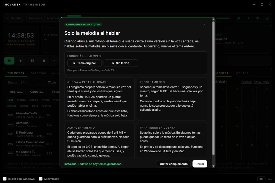Click the dialog's vertical scrollbar thumb
Screen dimensions: 275x183
(x=213, y=88)
